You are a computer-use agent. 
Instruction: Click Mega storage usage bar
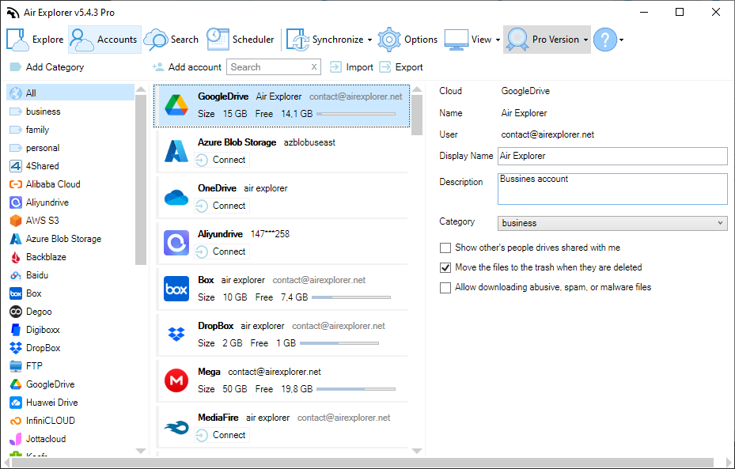coord(356,389)
